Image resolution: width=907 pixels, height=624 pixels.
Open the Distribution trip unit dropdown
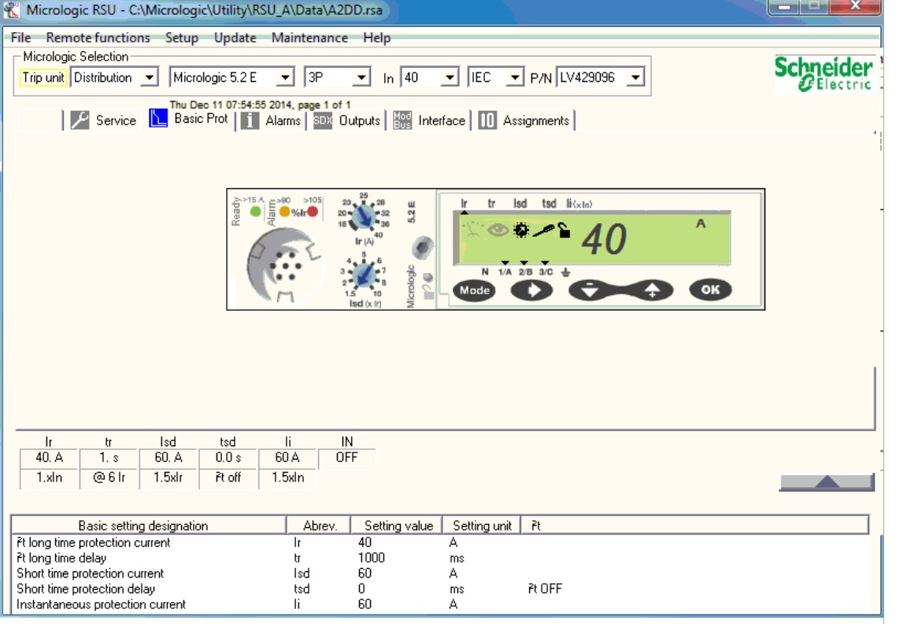tap(150, 78)
